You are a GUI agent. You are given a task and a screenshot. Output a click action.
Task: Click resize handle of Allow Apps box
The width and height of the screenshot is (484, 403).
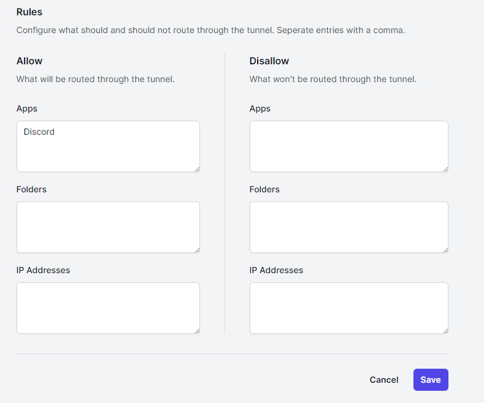(x=196, y=168)
